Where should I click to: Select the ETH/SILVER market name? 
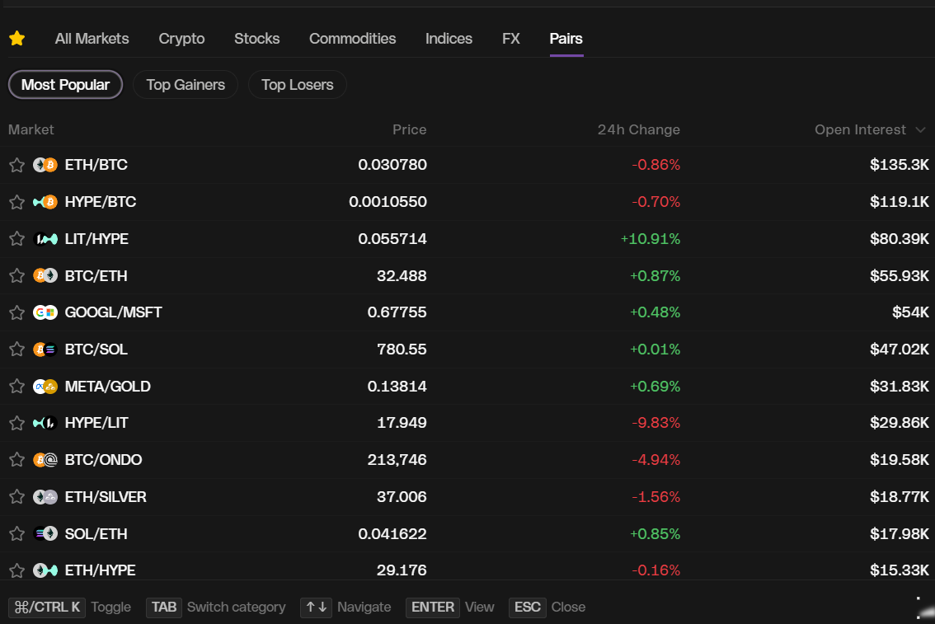[106, 497]
